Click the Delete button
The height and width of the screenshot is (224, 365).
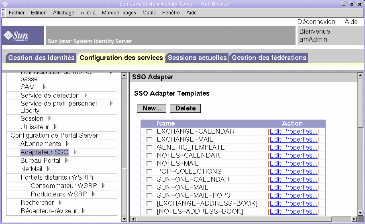185,108
